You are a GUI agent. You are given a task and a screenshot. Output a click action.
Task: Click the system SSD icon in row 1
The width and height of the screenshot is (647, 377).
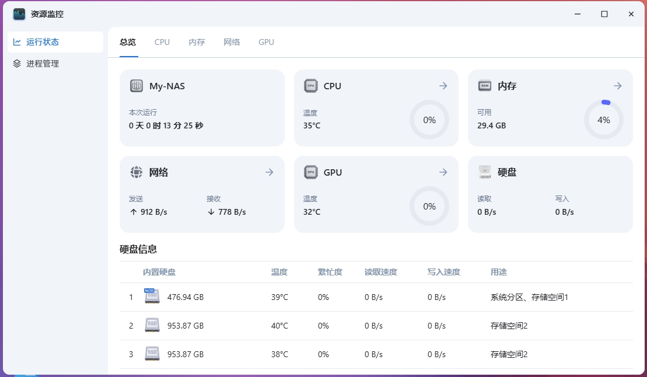click(x=152, y=296)
